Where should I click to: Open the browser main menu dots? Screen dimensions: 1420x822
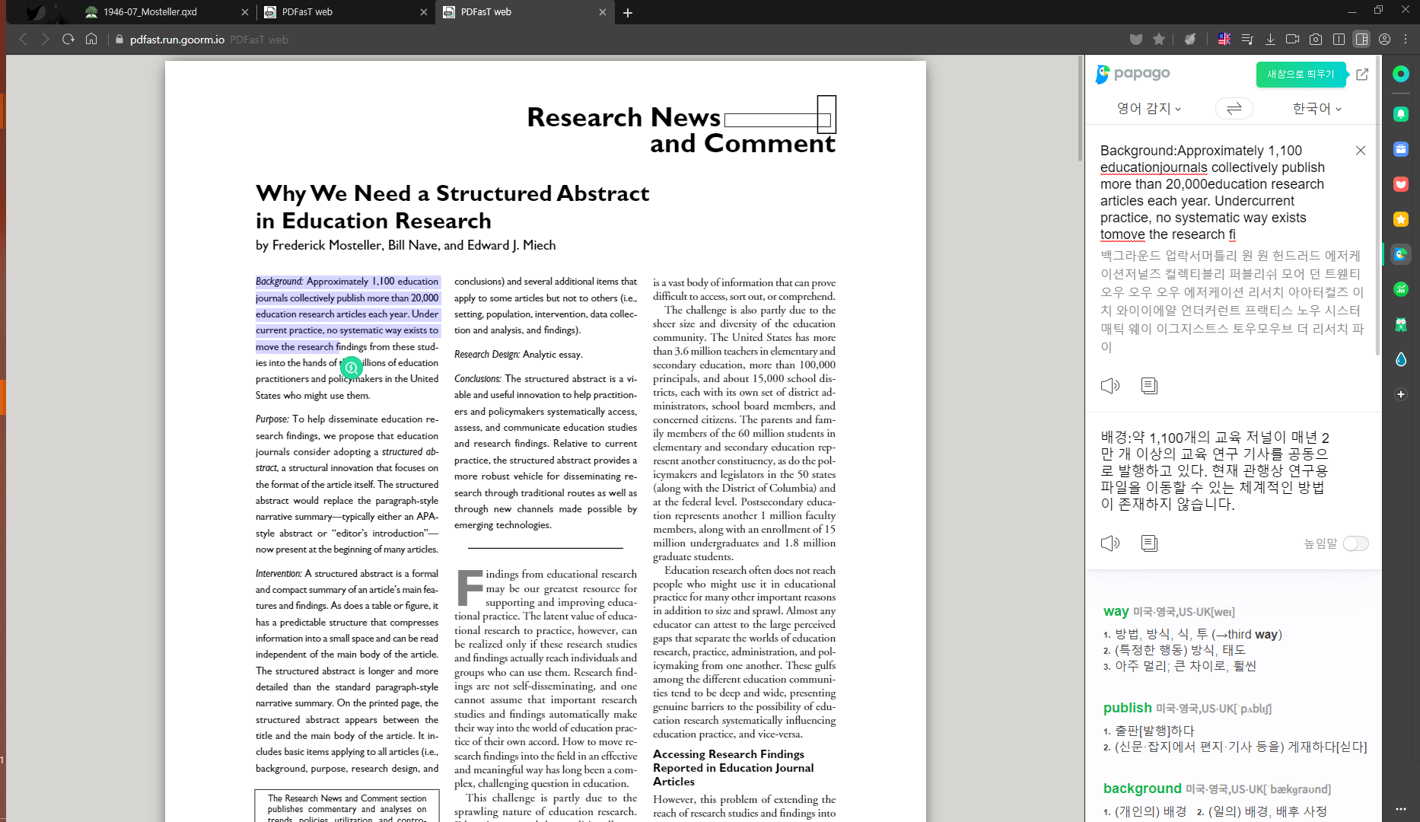pyautogui.click(x=1406, y=39)
